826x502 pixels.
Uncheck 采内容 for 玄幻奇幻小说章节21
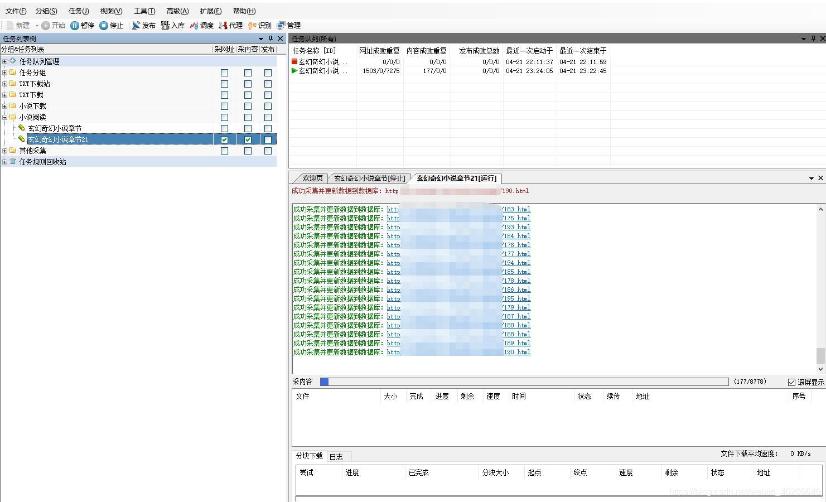pos(248,139)
